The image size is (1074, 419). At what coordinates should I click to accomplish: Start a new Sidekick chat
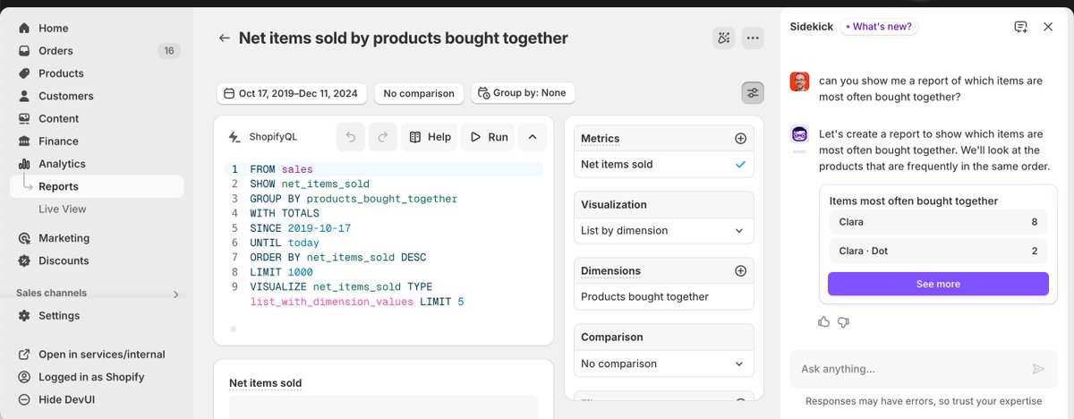(x=1020, y=27)
